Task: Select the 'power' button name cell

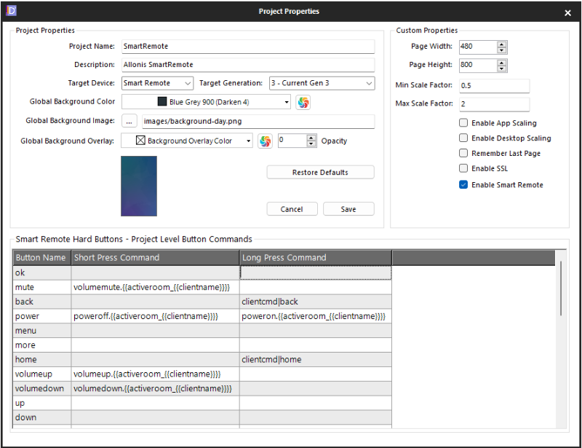Action: [42, 316]
